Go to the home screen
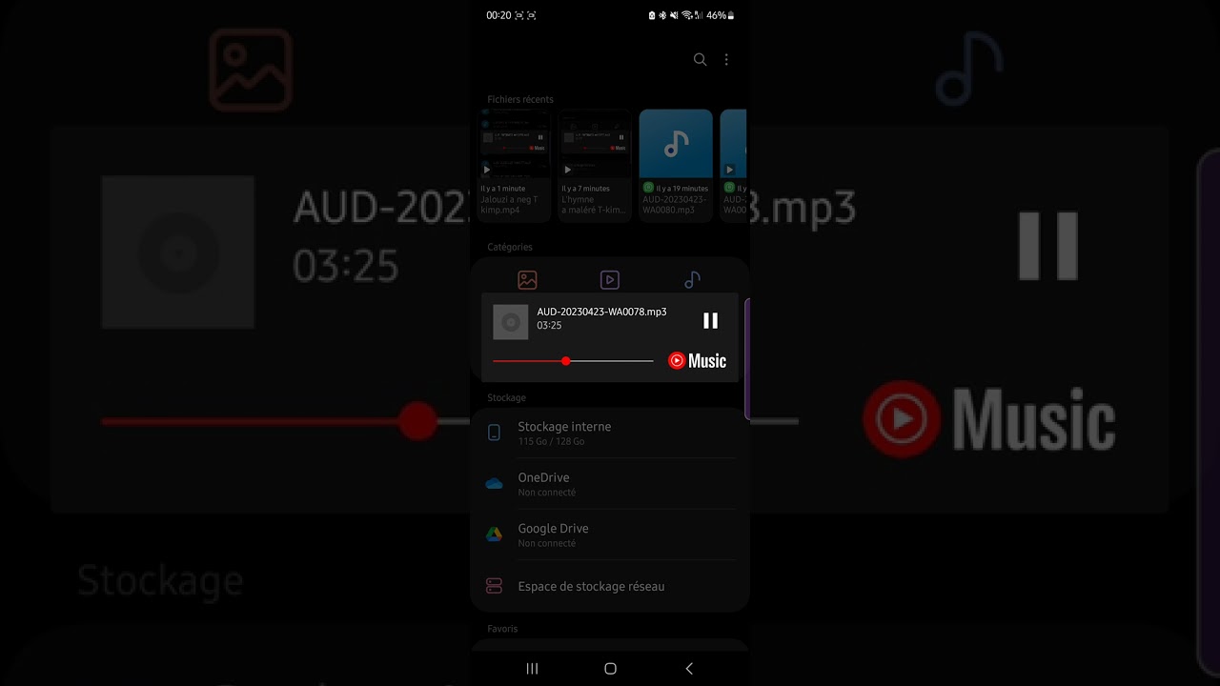Screen dimensions: 1220x686 (x=610, y=669)
